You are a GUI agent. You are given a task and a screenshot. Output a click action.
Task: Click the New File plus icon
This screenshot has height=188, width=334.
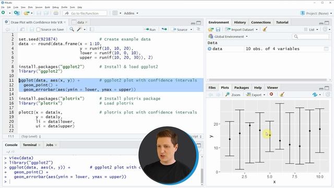coord(3,13)
